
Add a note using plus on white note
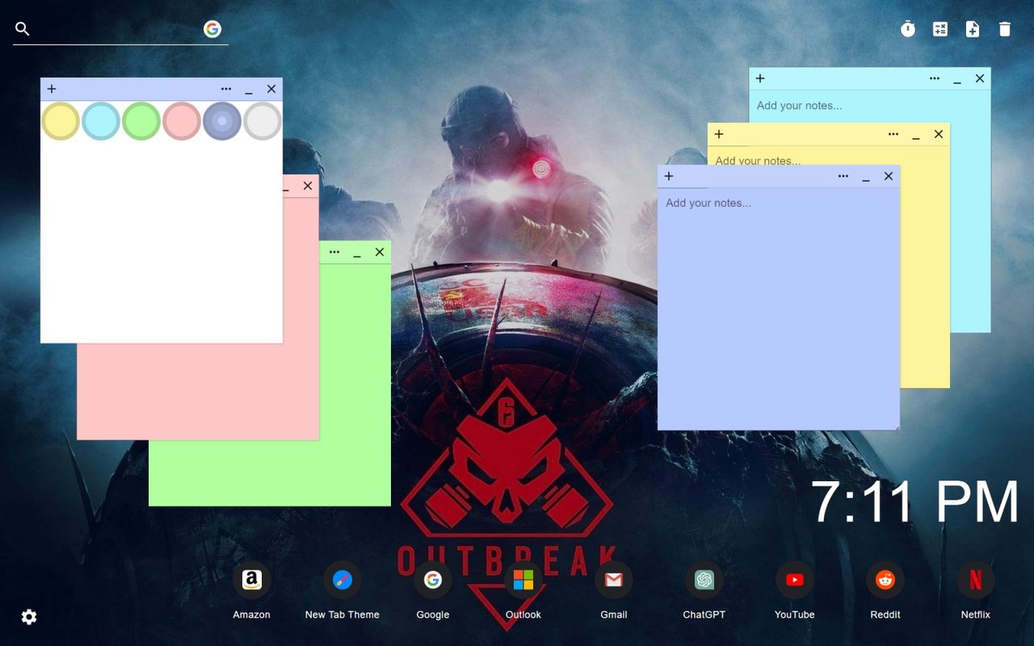(x=52, y=89)
